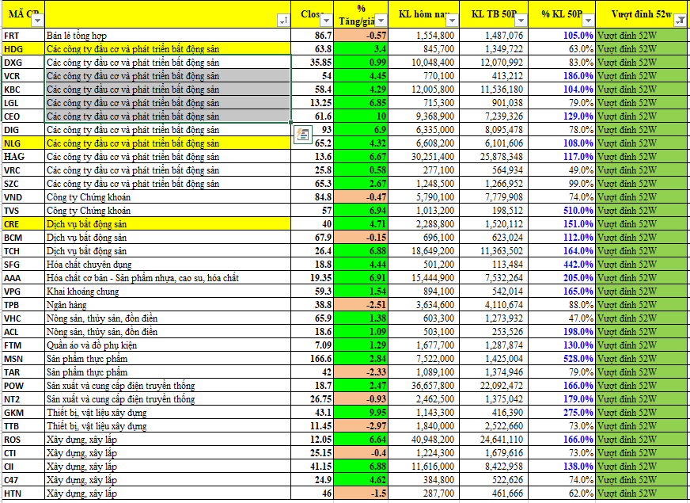
Task: Select the yellow HDG ticker cell
Action: coord(22,49)
